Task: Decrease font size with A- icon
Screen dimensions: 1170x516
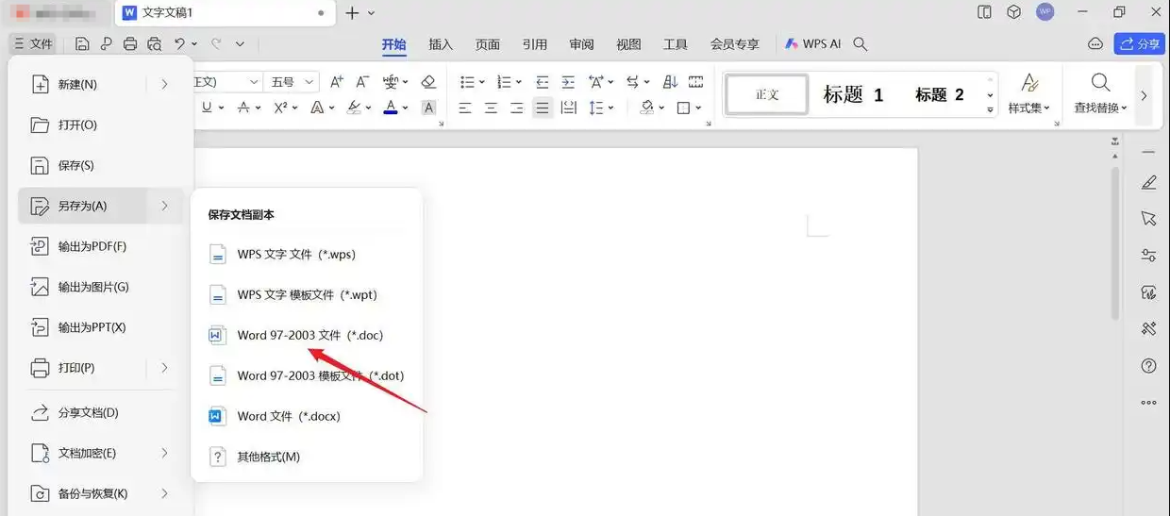Action: [x=363, y=82]
